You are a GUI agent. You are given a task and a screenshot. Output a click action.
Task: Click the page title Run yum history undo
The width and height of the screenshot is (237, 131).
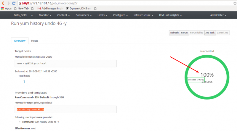39,23
